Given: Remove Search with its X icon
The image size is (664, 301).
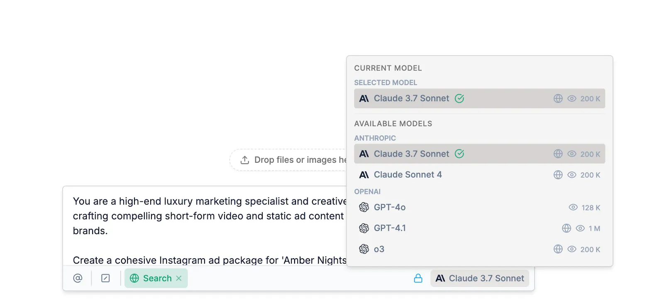Looking at the screenshot, I should pyautogui.click(x=179, y=278).
